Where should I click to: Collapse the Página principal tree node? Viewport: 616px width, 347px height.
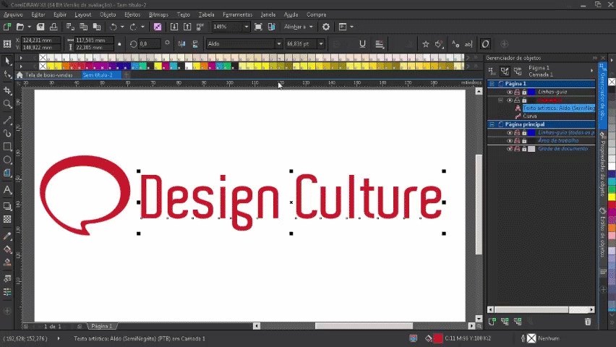(x=492, y=124)
